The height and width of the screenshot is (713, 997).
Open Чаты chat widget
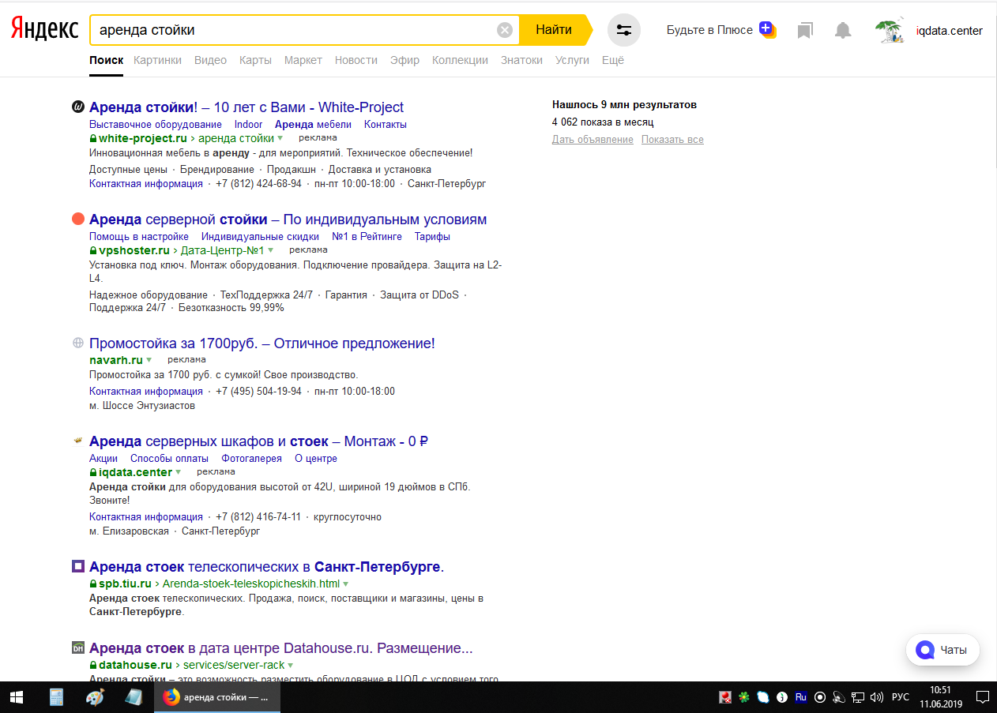pyautogui.click(x=942, y=651)
